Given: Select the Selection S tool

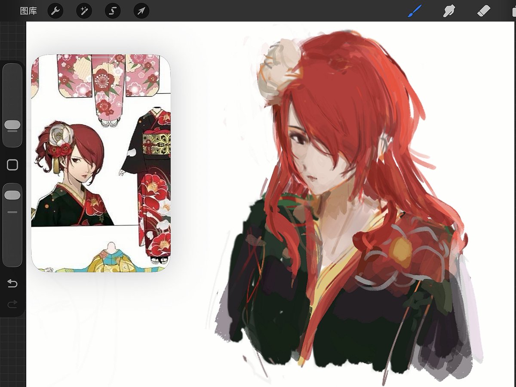Looking at the screenshot, I should tap(113, 11).
